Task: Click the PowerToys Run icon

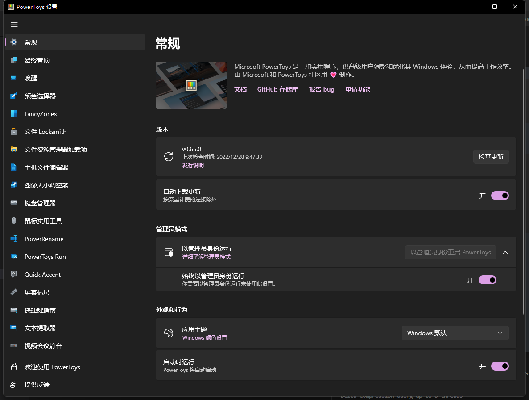Action: pyautogui.click(x=14, y=257)
